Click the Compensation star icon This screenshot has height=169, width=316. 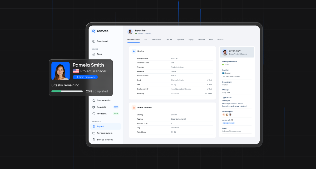click(94, 101)
